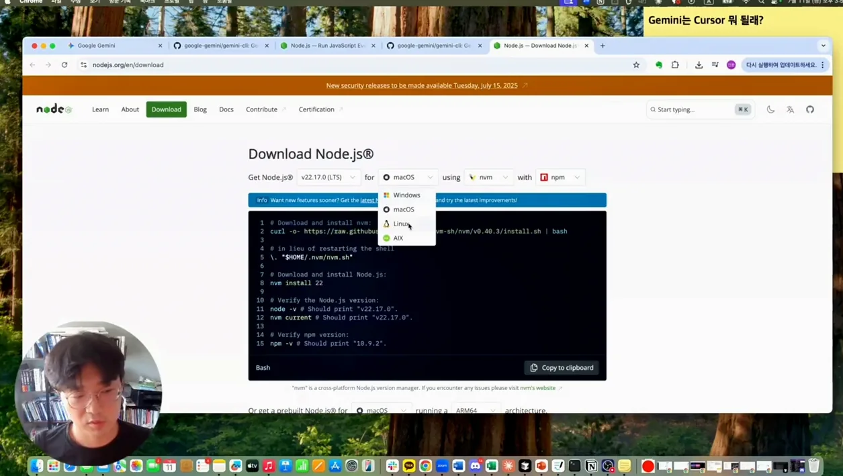Open Chrome extensions puzzle icon

[675, 65]
